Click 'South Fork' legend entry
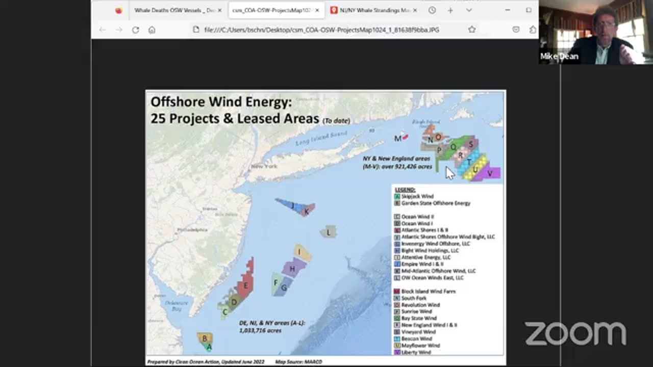Viewport: 653px width, 367px height. (x=414, y=298)
